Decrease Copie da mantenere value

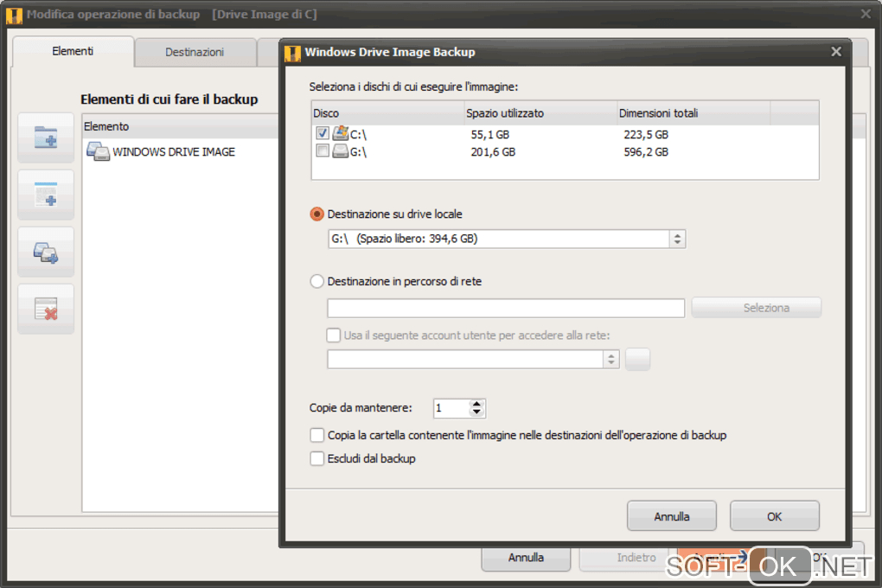tap(476, 412)
